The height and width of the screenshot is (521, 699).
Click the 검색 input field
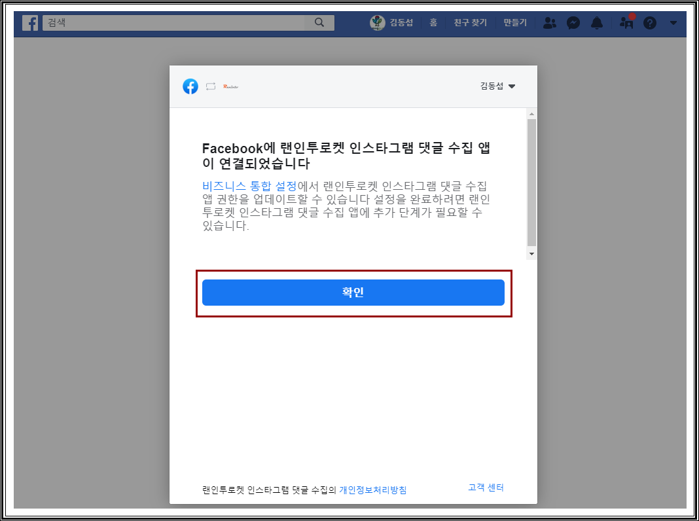point(173,23)
